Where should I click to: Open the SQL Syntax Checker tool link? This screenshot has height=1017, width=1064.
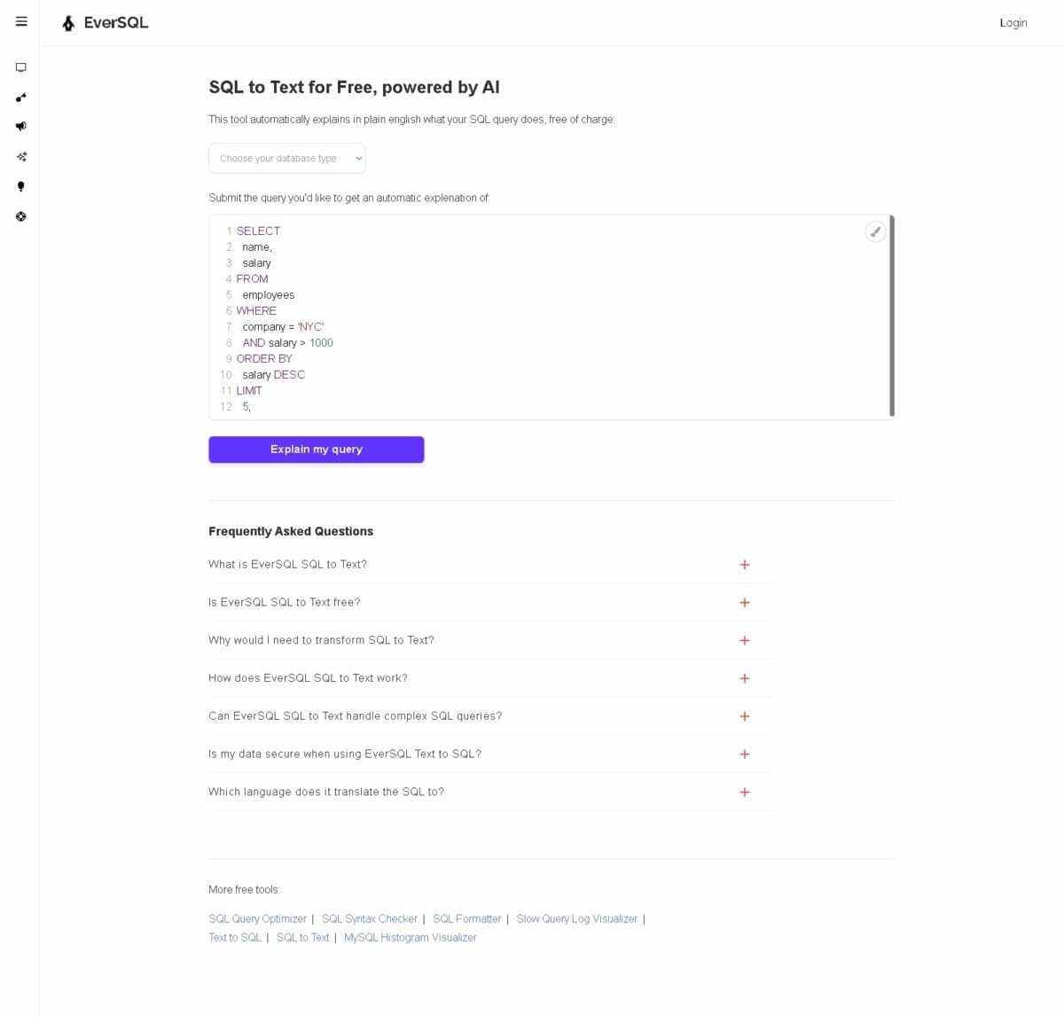click(369, 919)
